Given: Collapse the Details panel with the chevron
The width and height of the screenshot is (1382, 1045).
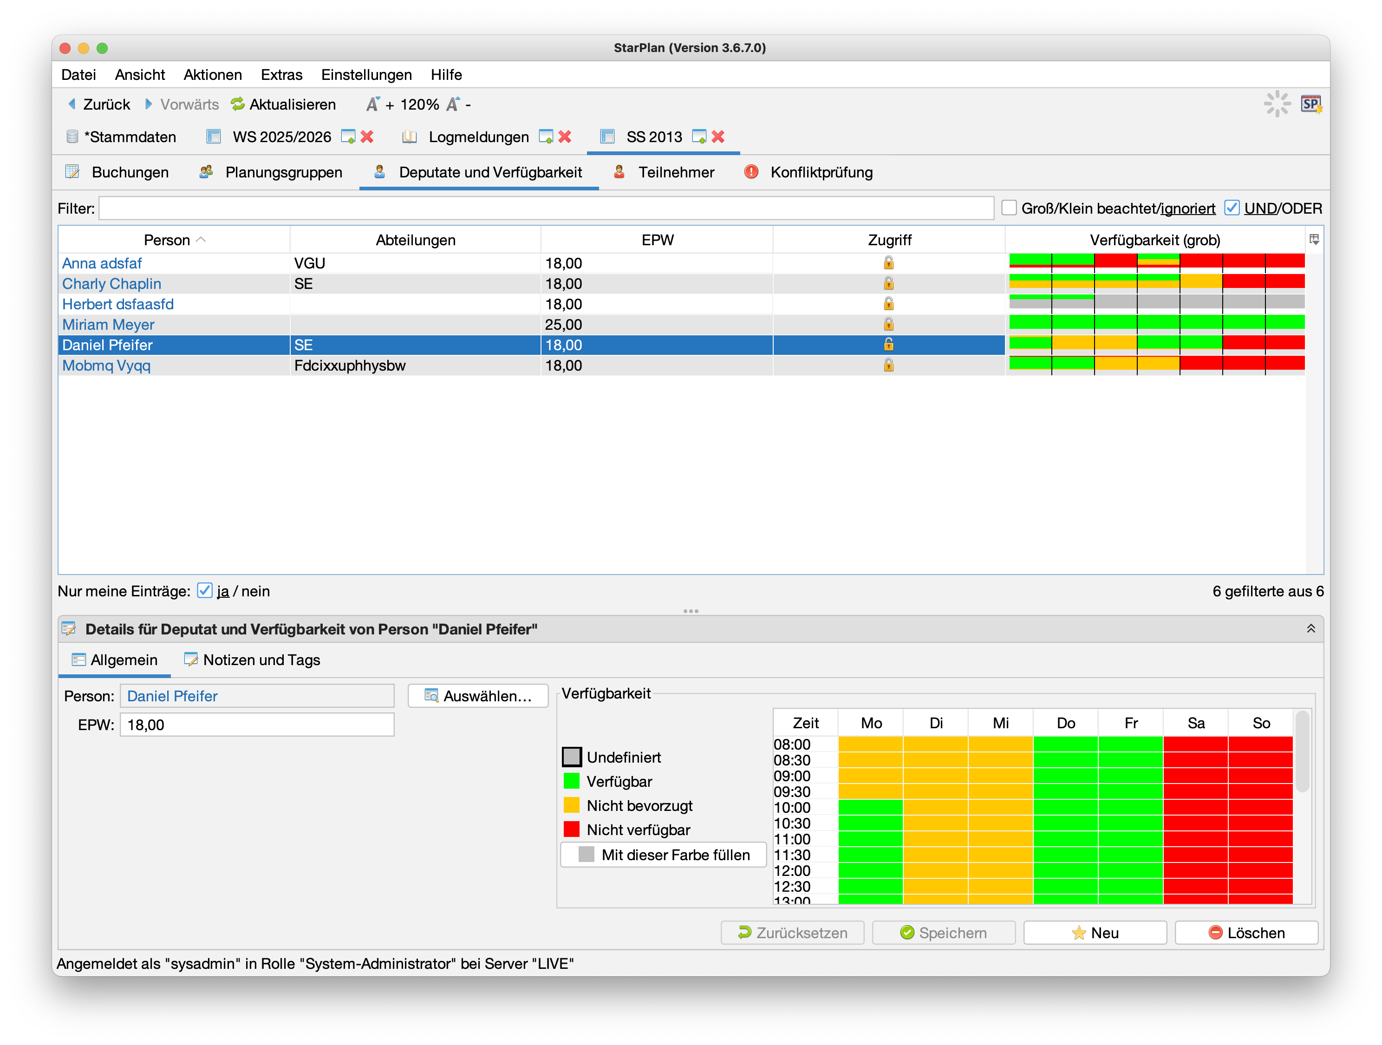Looking at the screenshot, I should 1311,629.
